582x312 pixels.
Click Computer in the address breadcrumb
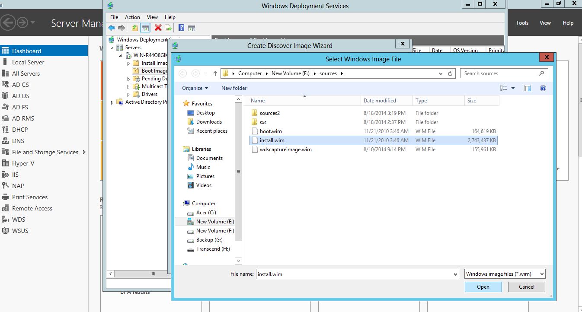point(250,73)
